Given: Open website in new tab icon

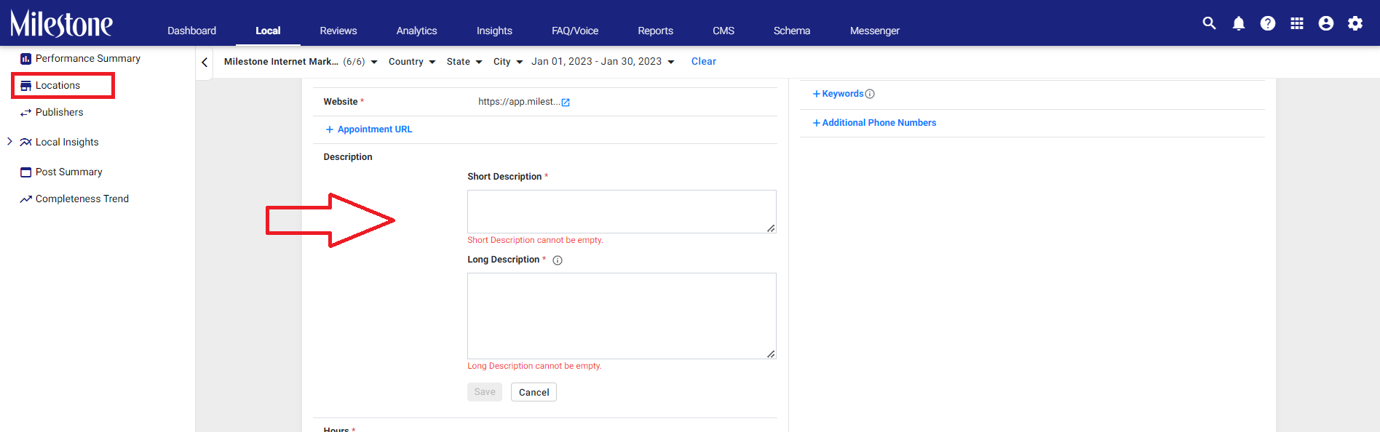Looking at the screenshot, I should coord(566,103).
